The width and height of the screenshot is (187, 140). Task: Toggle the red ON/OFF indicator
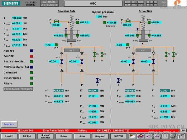31,56
